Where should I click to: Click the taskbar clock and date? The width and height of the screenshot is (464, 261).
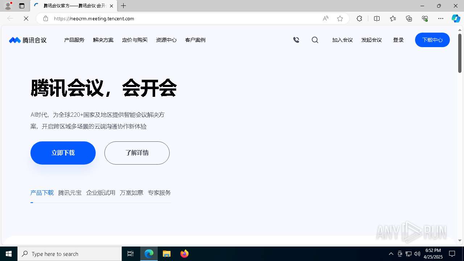tap(433, 254)
